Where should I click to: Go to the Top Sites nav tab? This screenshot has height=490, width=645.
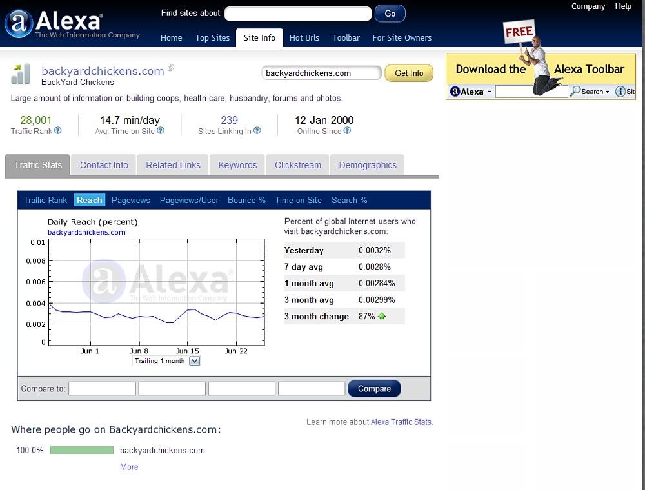click(212, 38)
